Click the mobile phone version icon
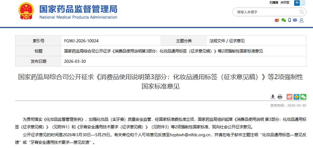The width and height of the screenshot is (313, 148). [290, 20]
